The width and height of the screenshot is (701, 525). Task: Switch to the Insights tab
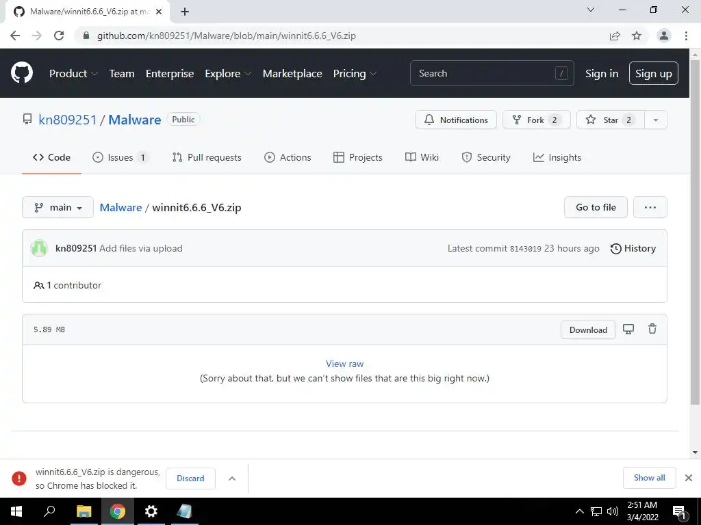click(x=557, y=157)
